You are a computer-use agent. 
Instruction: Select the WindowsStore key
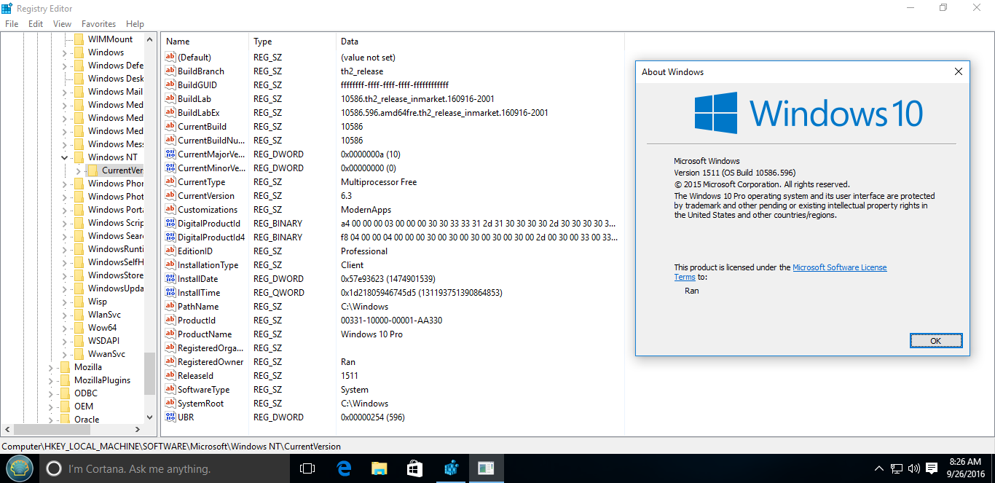116,275
